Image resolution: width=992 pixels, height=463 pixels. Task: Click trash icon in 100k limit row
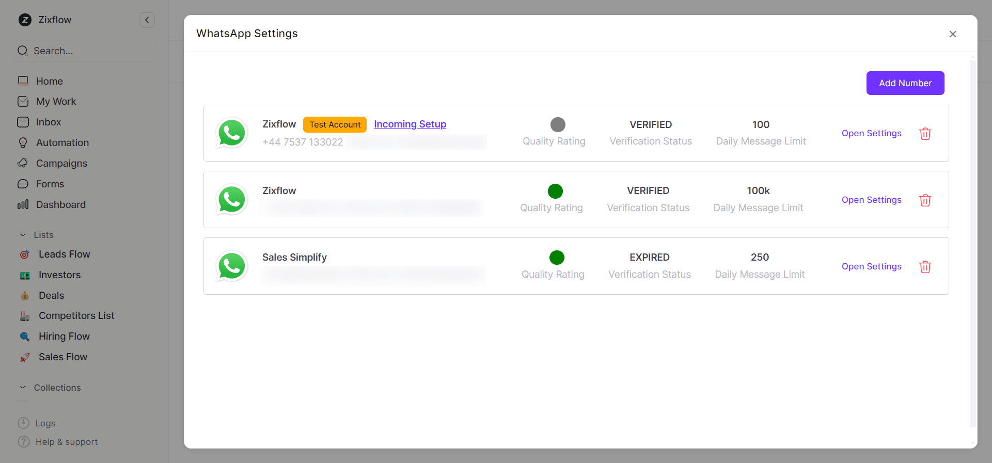click(x=925, y=200)
